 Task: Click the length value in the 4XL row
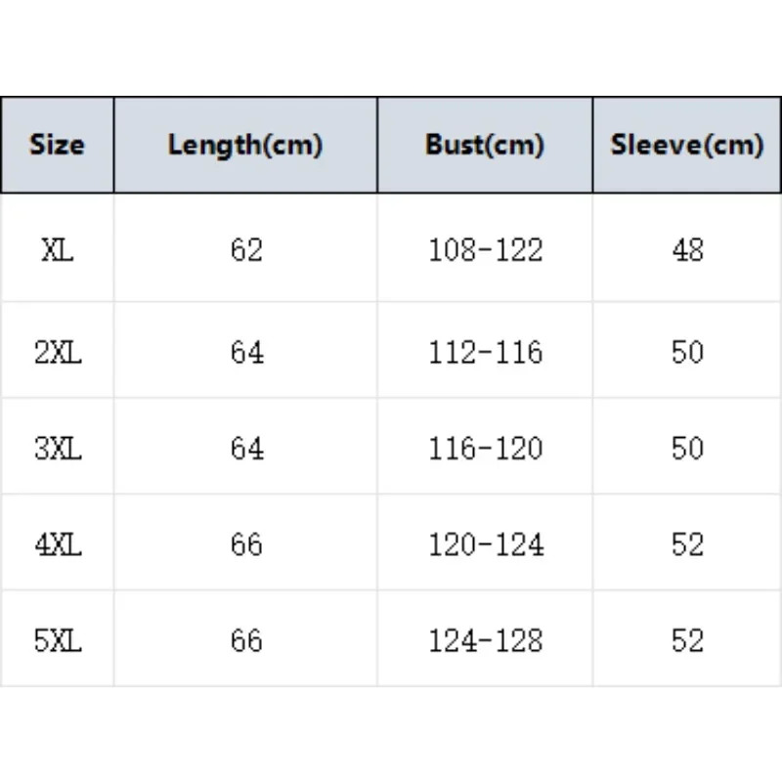pyautogui.click(x=247, y=543)
